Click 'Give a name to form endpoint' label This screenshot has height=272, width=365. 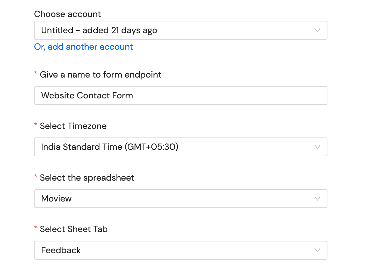100,75
